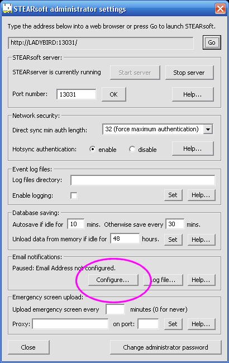Screen dimensions: 229x363
Task: Click Change administrator password
Action: point(165,347)
